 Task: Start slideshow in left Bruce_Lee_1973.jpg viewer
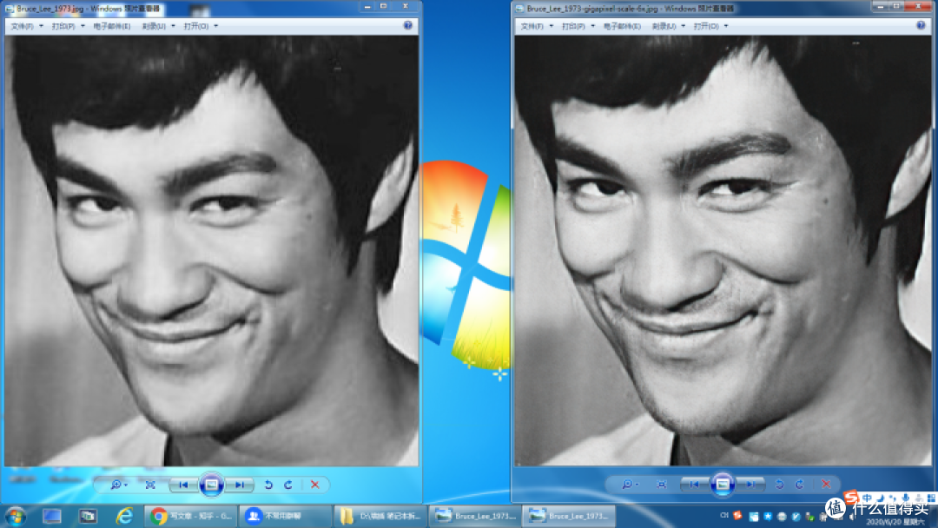(x=211, y=485)
